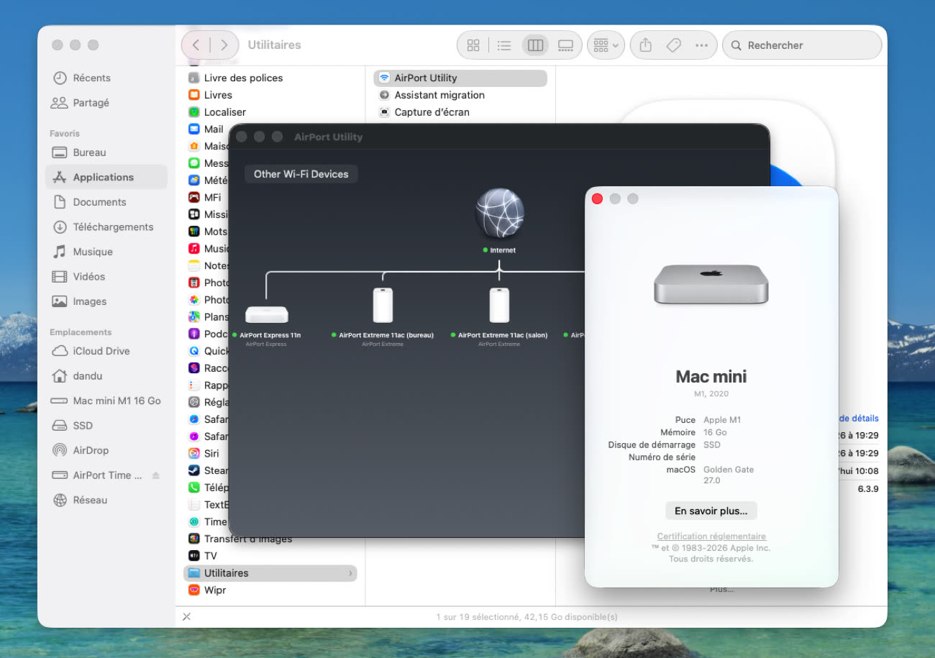This screenshot has width=935, height=658.
Task: Go forward in Finder navigation
Action: tap(224, 45)
